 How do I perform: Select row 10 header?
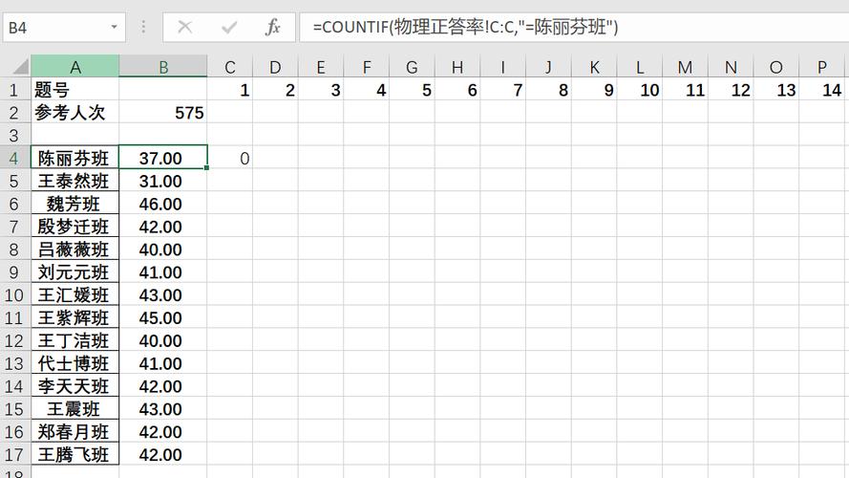pos(14,294)
